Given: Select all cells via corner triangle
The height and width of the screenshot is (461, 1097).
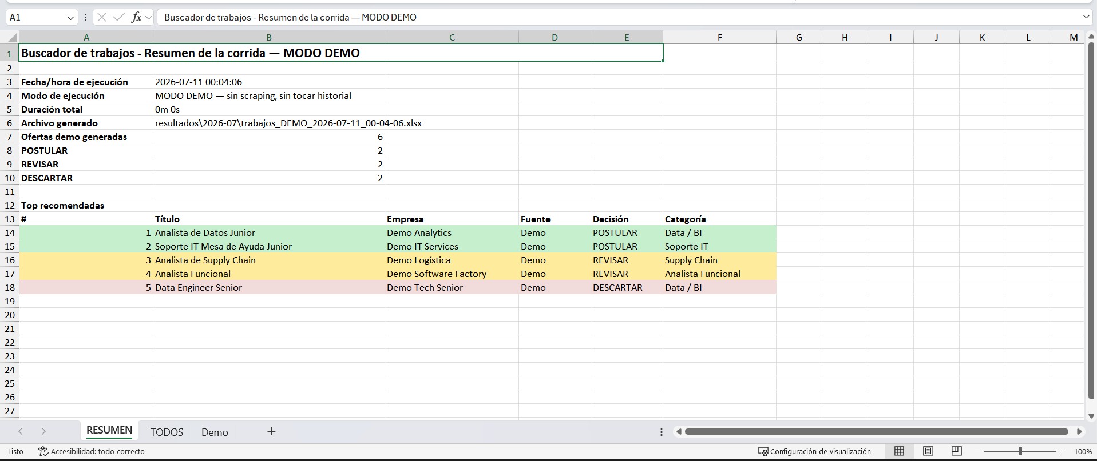Looking at the screenshot, I should click(13, 38).
